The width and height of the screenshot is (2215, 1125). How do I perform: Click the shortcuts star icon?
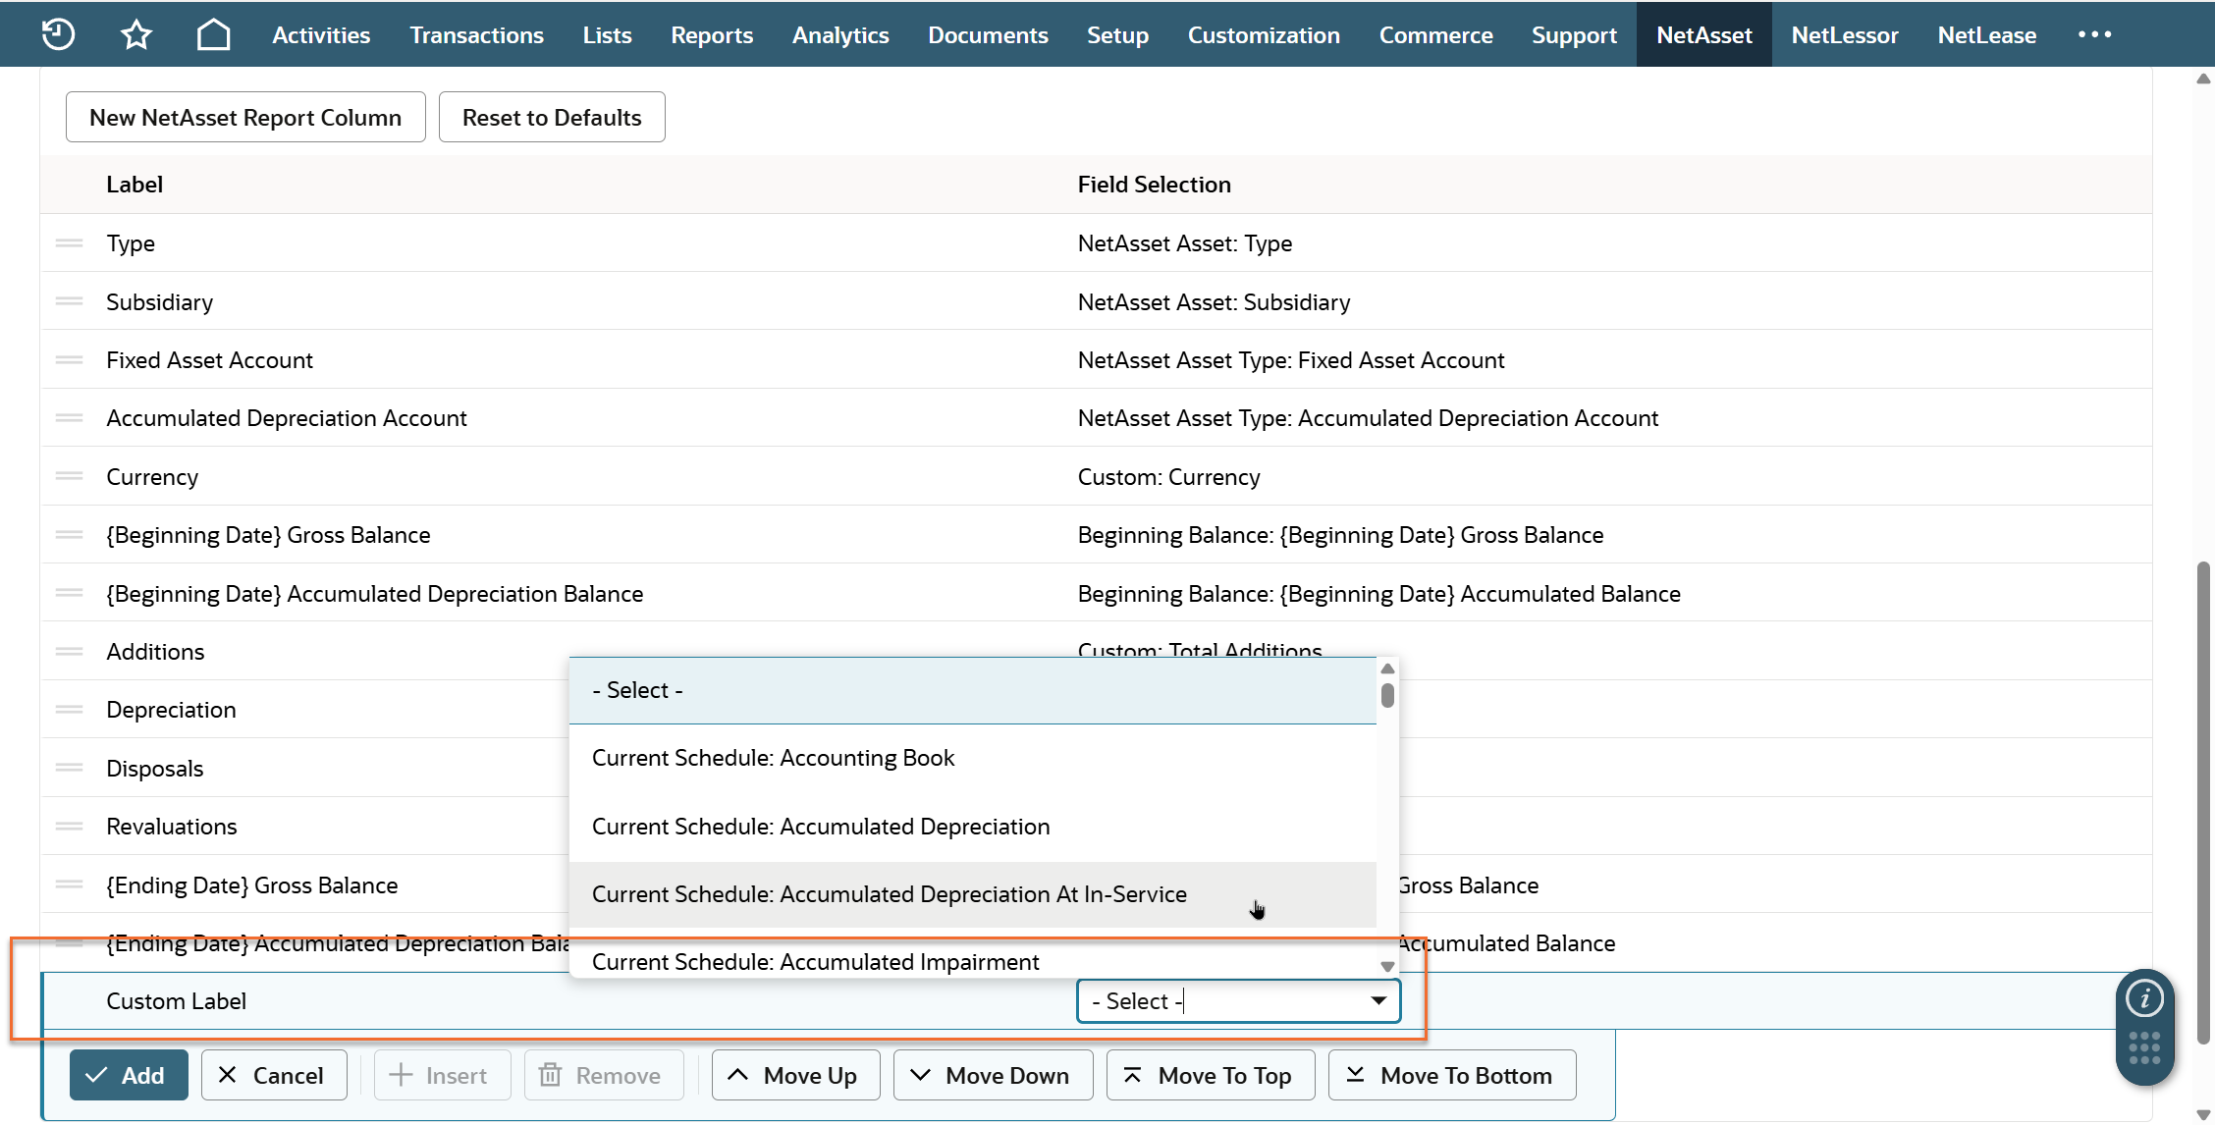pyautogui.click(x=135, y=34)
